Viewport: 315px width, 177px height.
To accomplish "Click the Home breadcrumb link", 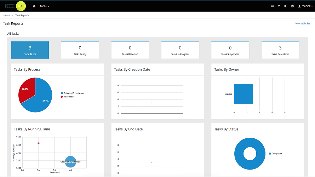I will 7,16.
